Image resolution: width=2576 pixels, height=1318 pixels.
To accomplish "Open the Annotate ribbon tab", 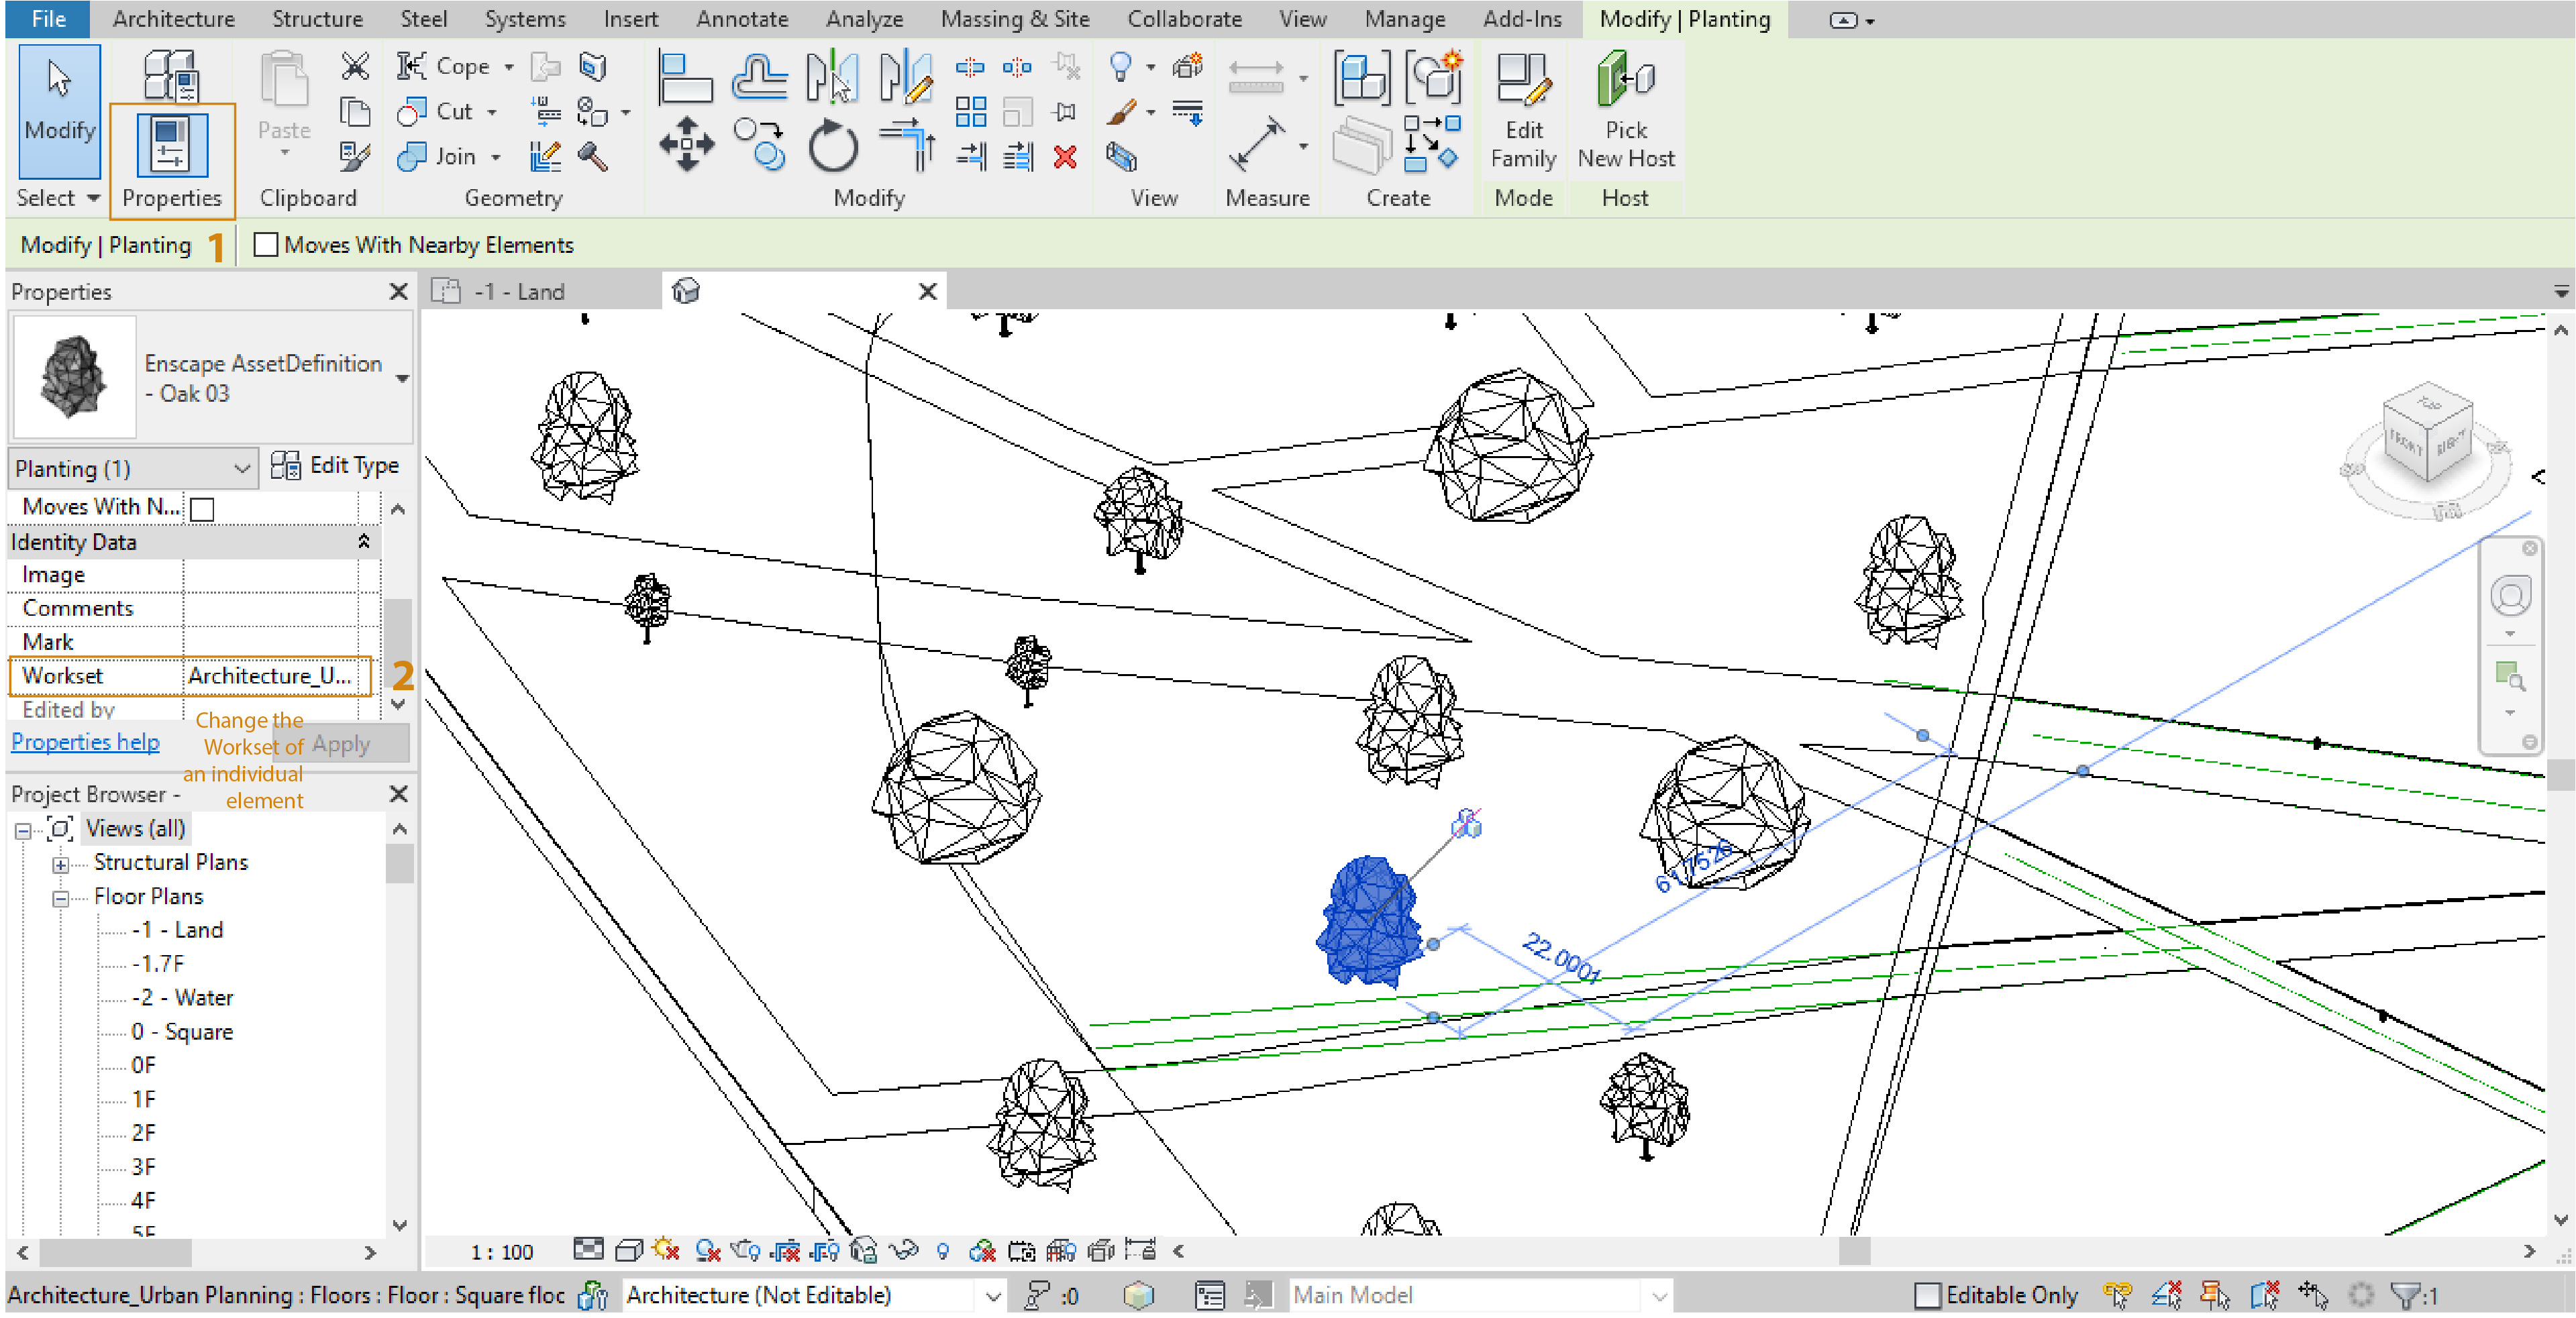I will pos(742,19).
